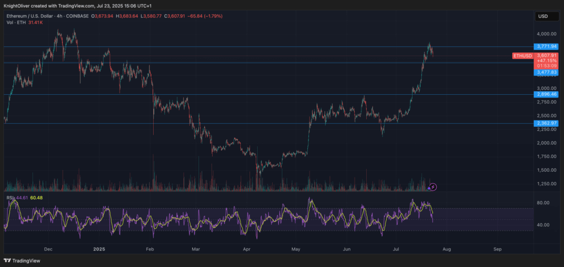Image resolution: width=564 pixels, height=267 pixels.
Task: Click the 2,362.97 horizontal line price label
Action: tap(546, 123)
